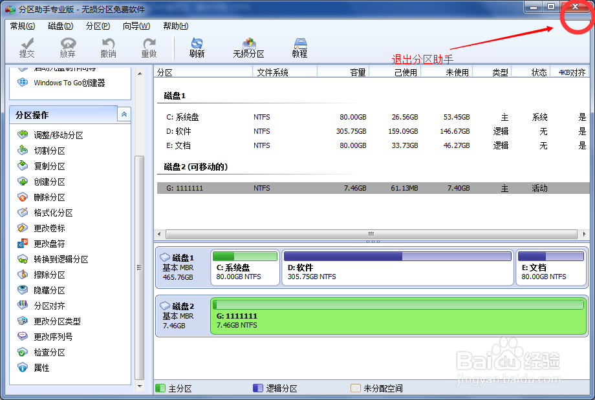This screenshot has height=400, width=595.
Task: Click the list scrollbar left arrow
Action: [159, 234]
